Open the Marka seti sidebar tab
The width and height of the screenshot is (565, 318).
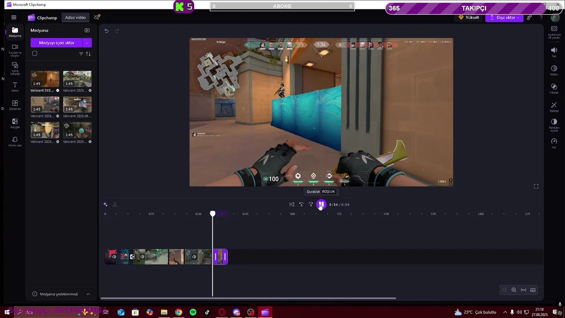tap(15, 141)
